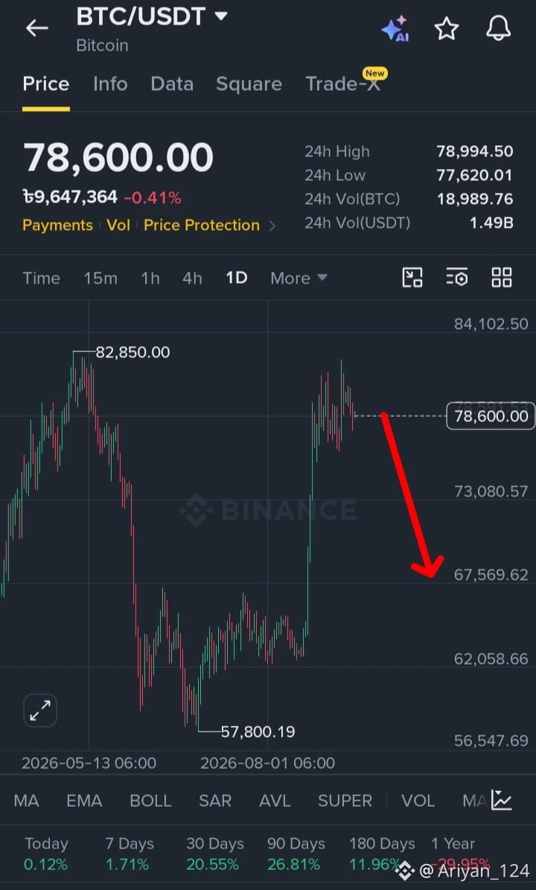Expand the More timeframes dropdown
The width and height of the screenshot is (536, 890).
pos(299,278)
